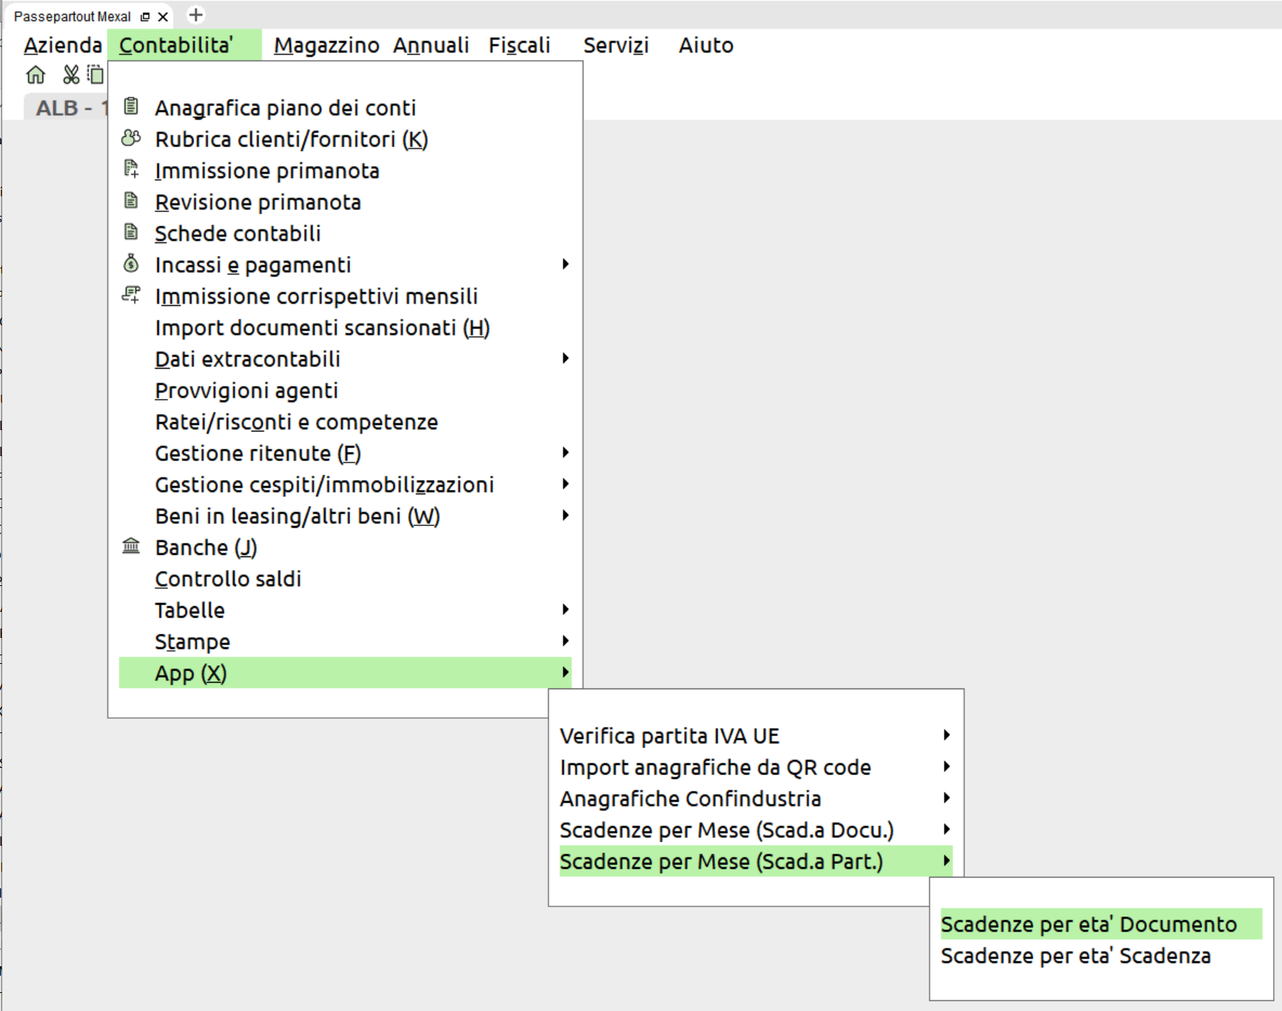Click the Immissione primanota document icon
Screen dimensions: 1282x1011
(131, 170)
